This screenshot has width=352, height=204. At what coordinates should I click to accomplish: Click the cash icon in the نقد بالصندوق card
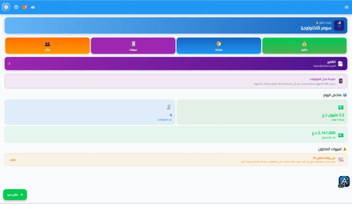pos(341,135)
